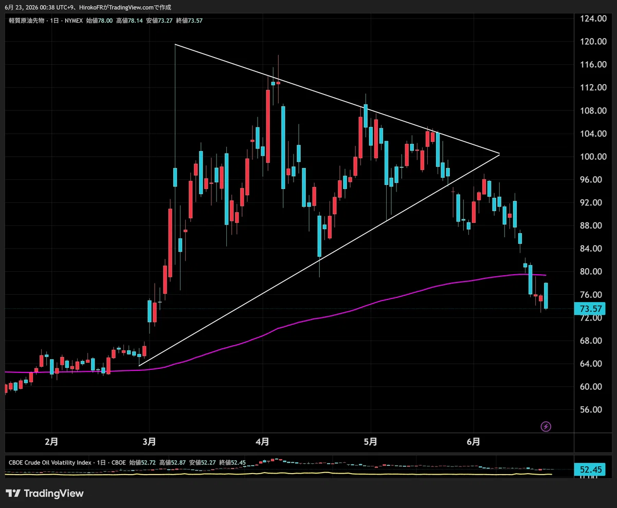Click the HirokoFR creation timestamp header text
This screenshot has width=617, height=508.
tap(88, 7)
